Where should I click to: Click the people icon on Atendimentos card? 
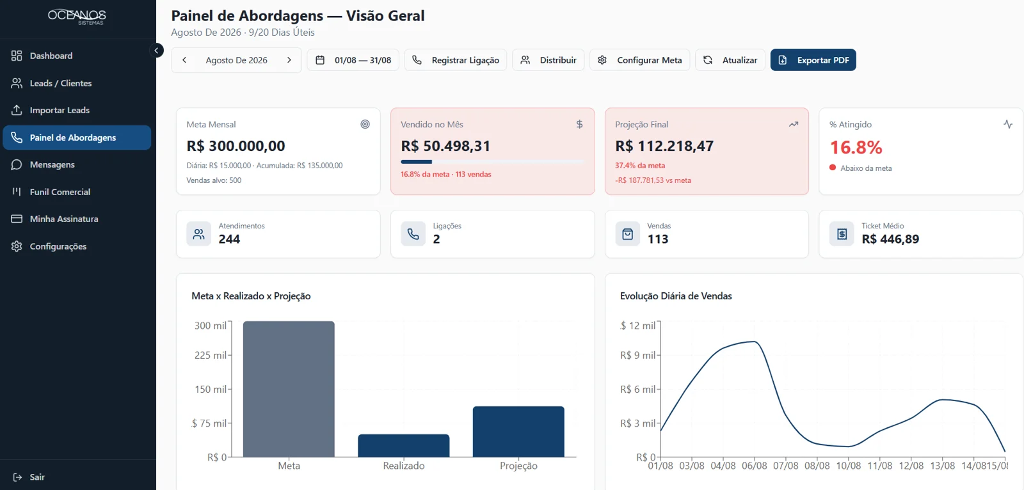point(199,234)
